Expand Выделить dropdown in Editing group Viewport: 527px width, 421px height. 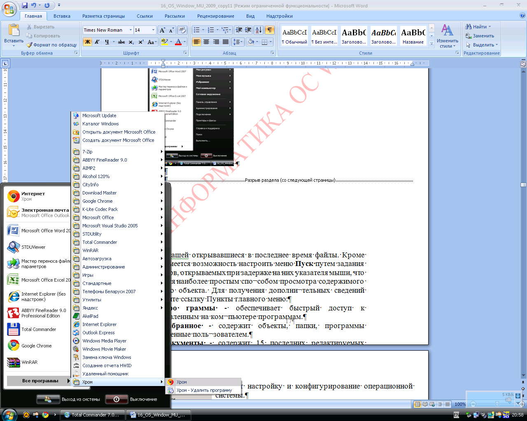(497, 45)
